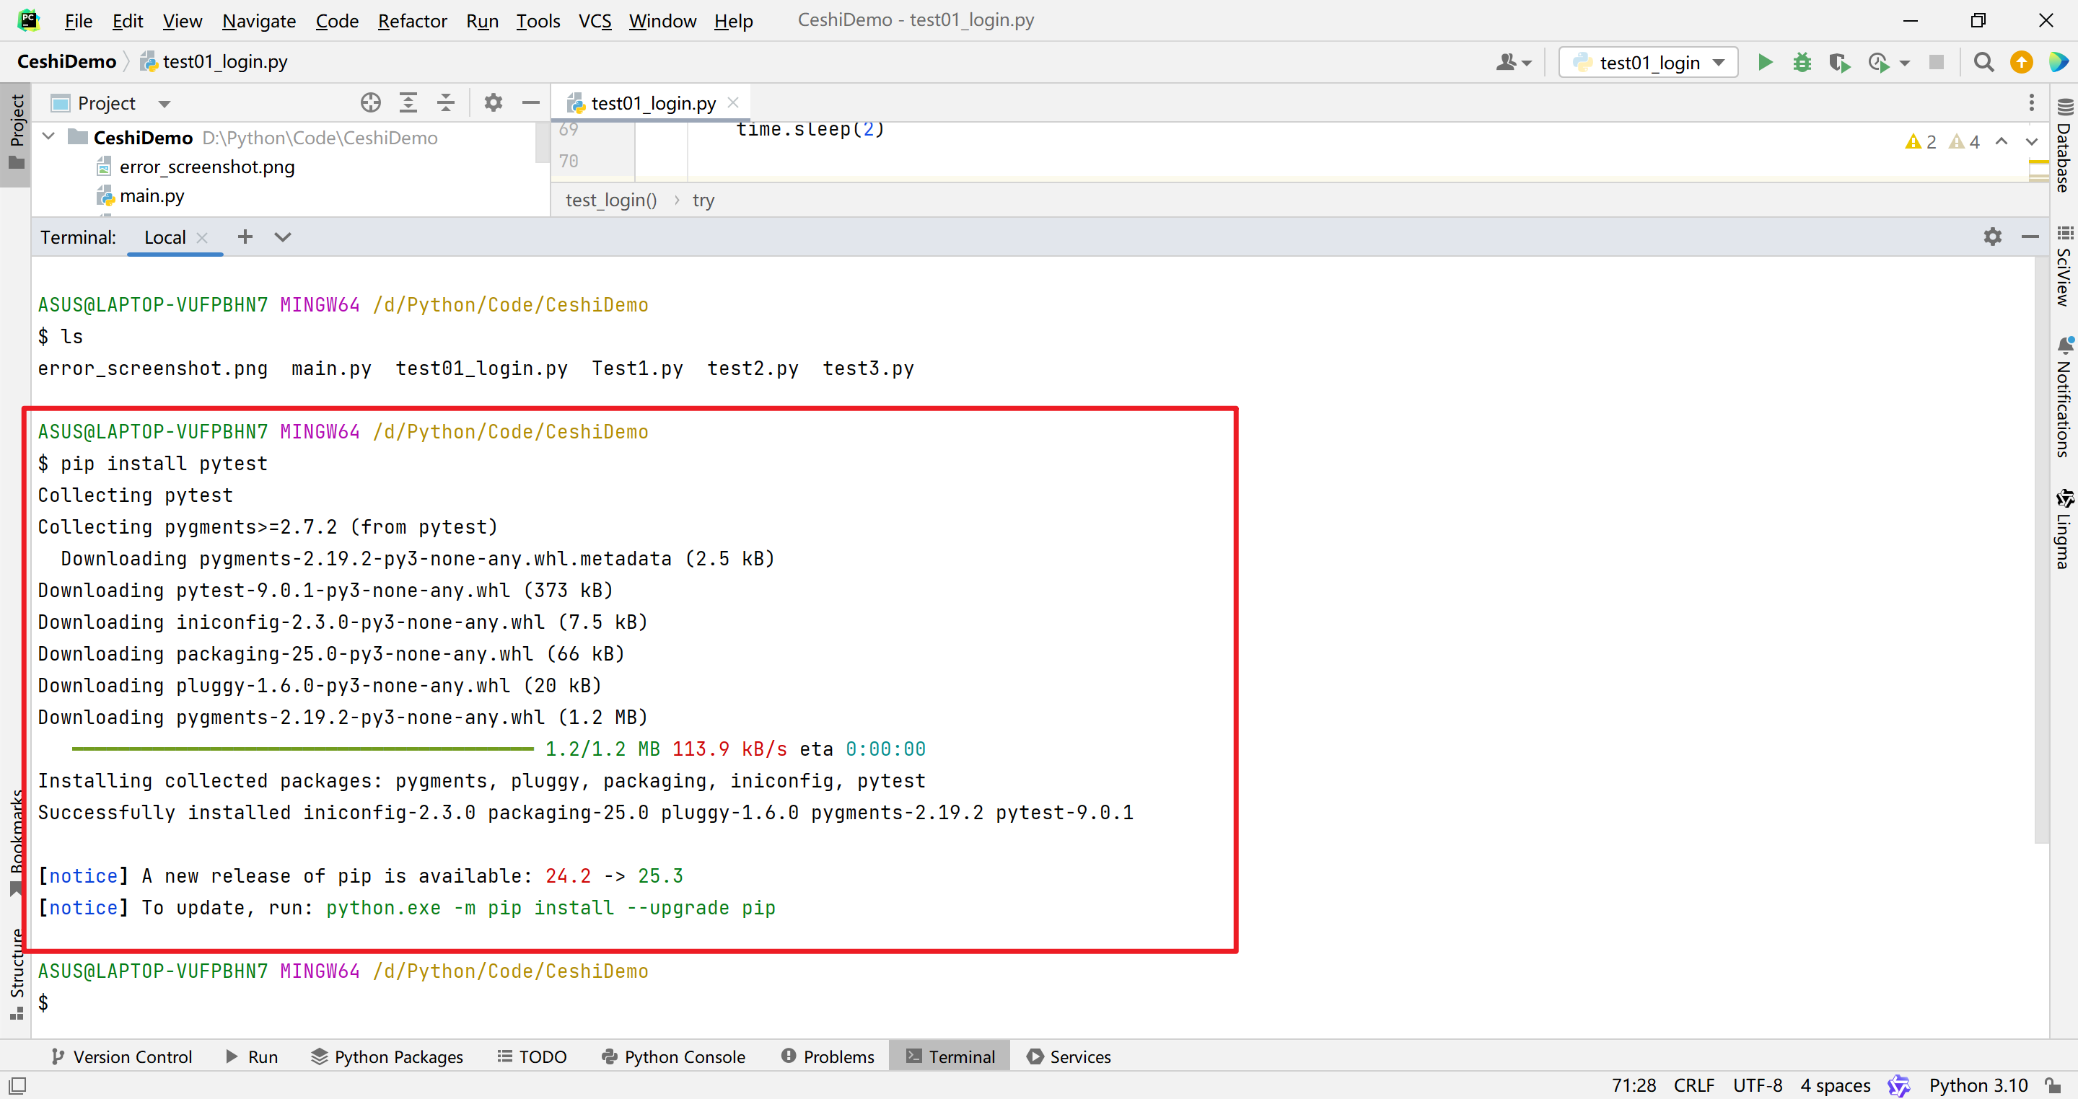Open Search Everywhere magnifier
Image resolution: width=2078 pixels, height=1099 pixels.
1983,62
